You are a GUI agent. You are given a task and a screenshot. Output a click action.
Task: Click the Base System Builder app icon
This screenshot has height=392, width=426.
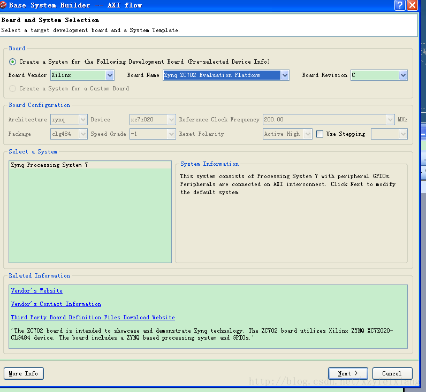point(3,5)
